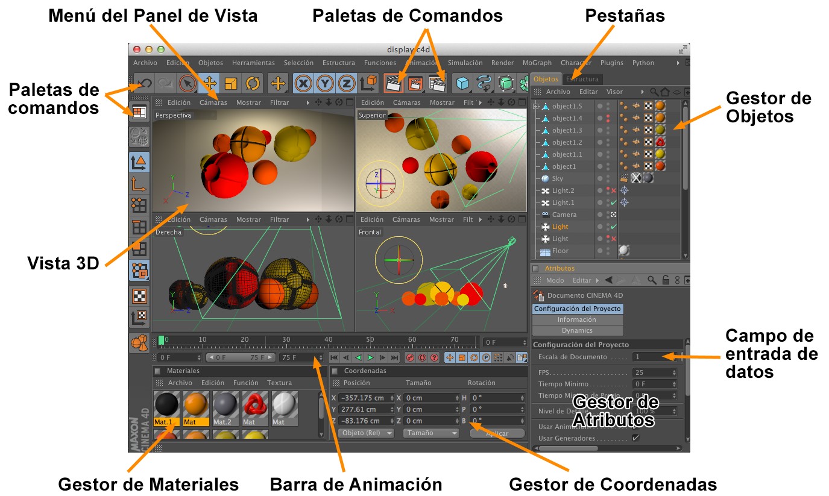The width and height of the screenshot is (829, 496).
Task: Select the Undo icon in the toolbar
Action: 145,83
